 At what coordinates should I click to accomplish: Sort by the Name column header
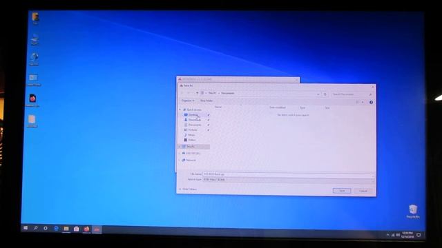[x=218, y=107]
